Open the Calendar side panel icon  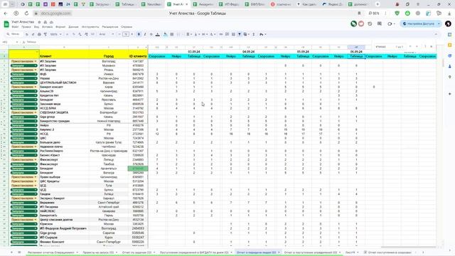click(x=449, y=35)
